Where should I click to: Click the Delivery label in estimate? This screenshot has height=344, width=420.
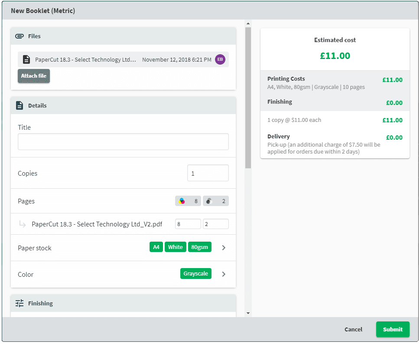click(279, 137)
